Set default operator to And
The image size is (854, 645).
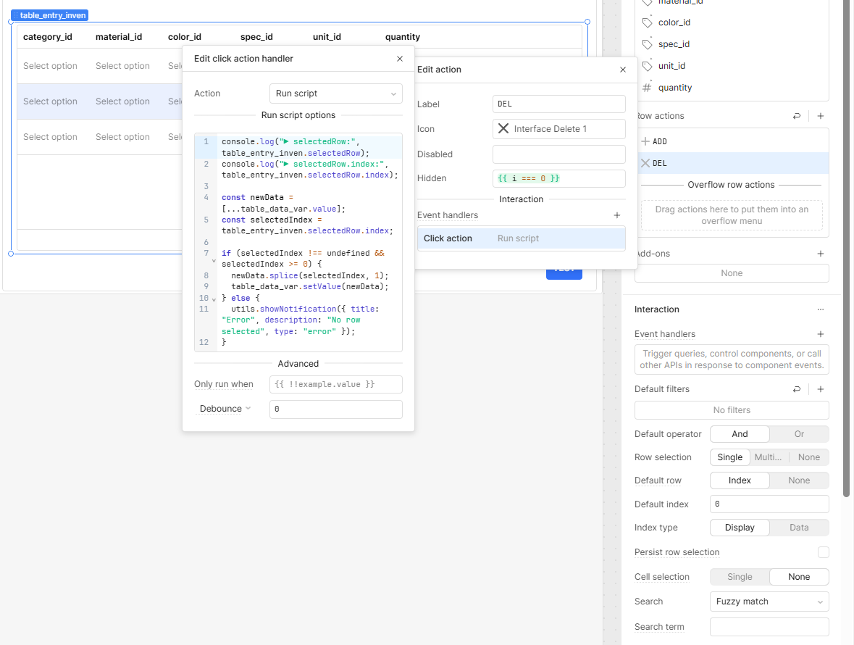(x=740, y=434)
